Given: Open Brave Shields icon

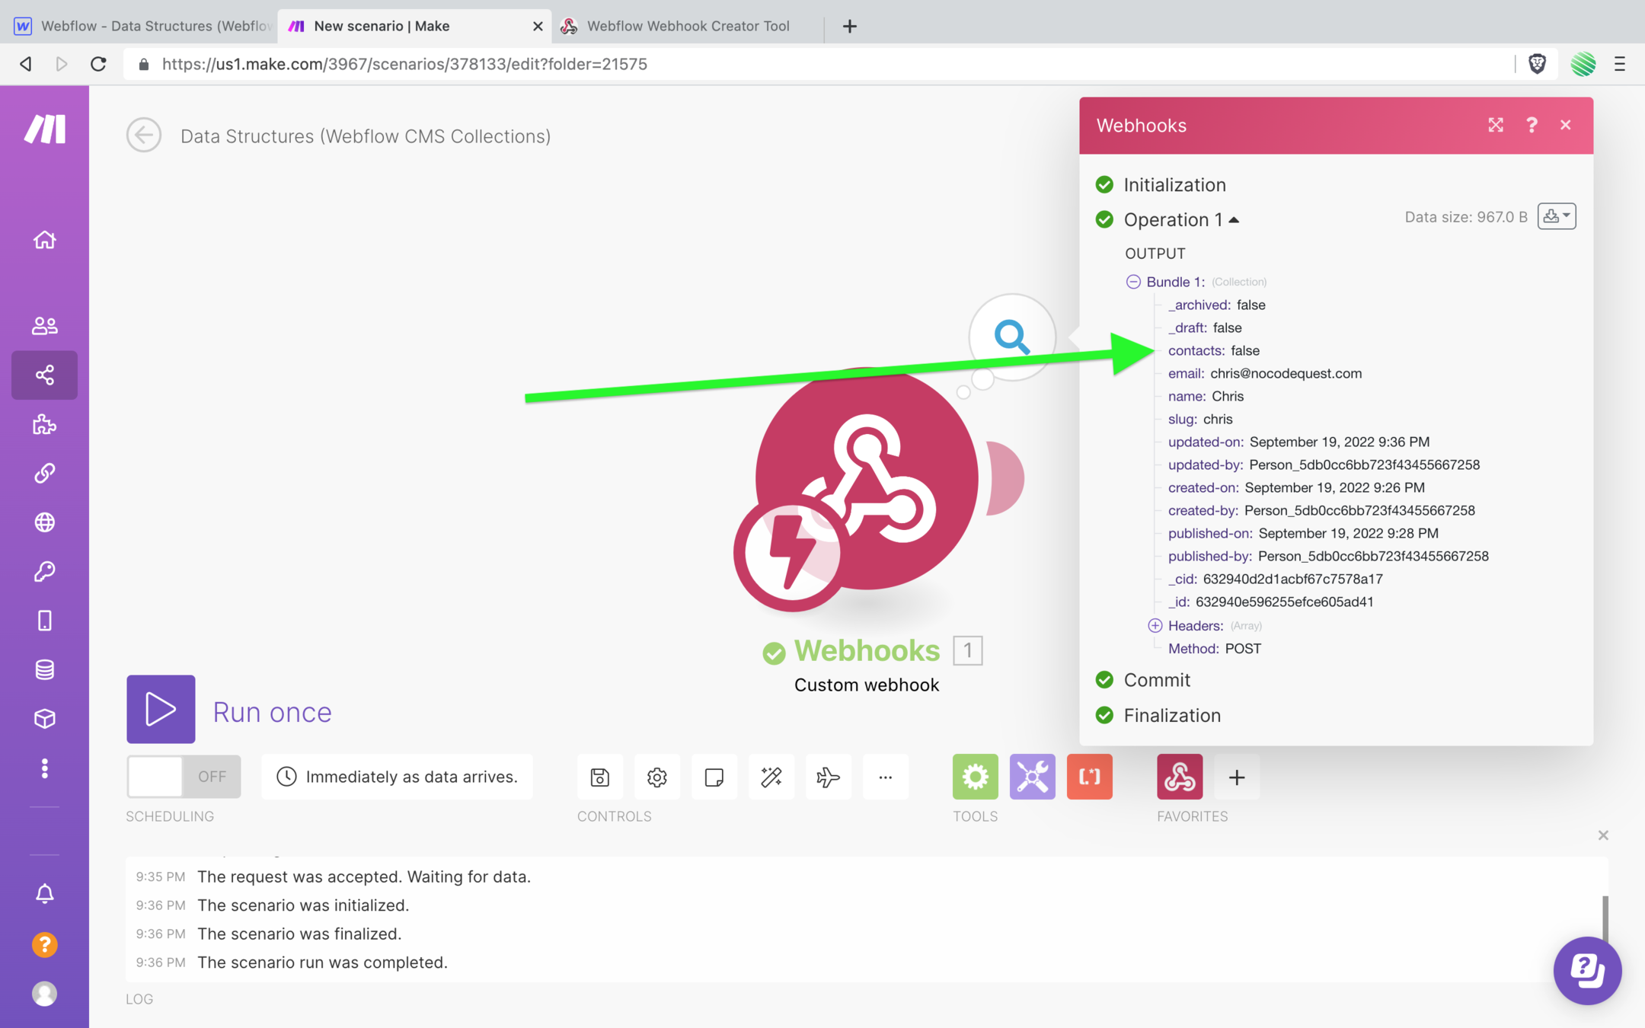Looking at the screenshot, I should (x=1537, y=64).
